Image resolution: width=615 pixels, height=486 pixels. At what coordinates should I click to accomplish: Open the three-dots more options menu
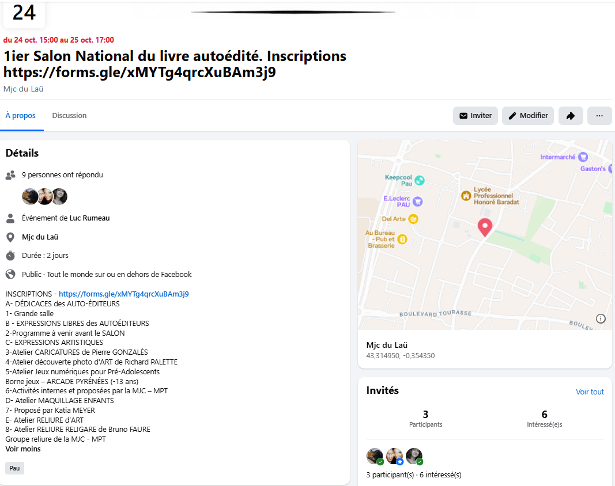click(x=599, y=116)
